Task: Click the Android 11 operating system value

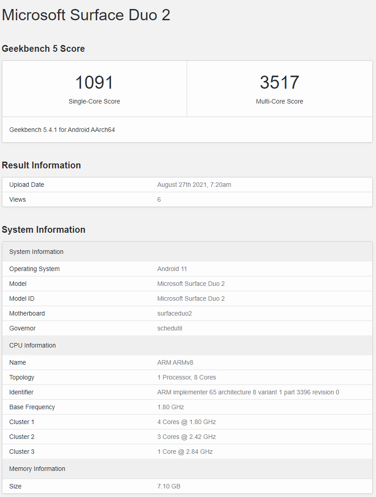Action: [x=172, y=269]
